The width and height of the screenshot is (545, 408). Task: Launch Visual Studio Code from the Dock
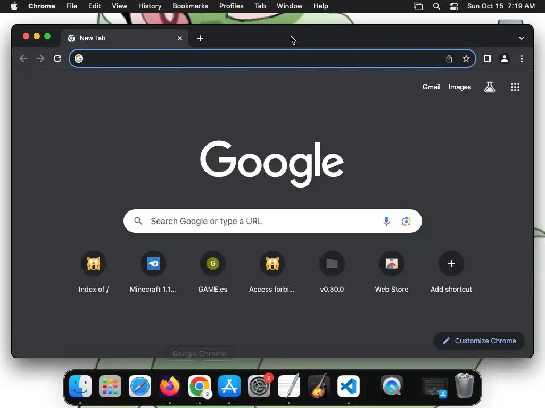[x=349, y=386]
